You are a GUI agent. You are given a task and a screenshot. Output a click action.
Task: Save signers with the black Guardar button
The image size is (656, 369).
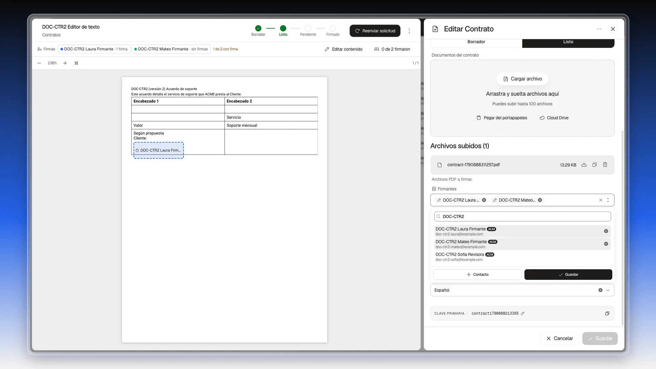pos(568,275)
